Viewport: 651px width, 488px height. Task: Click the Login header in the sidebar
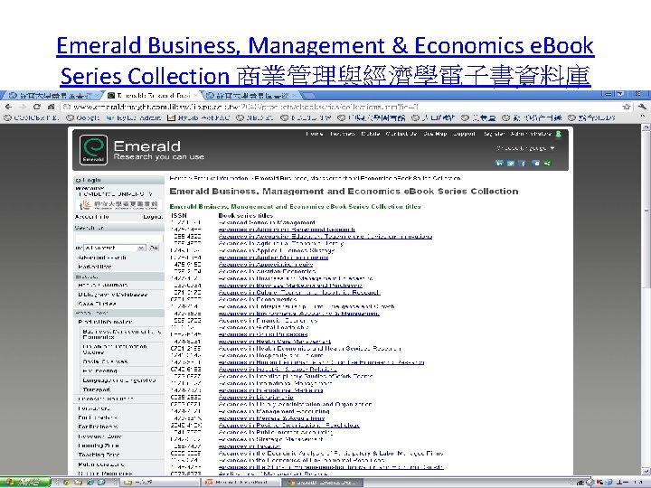coord(118,180)
